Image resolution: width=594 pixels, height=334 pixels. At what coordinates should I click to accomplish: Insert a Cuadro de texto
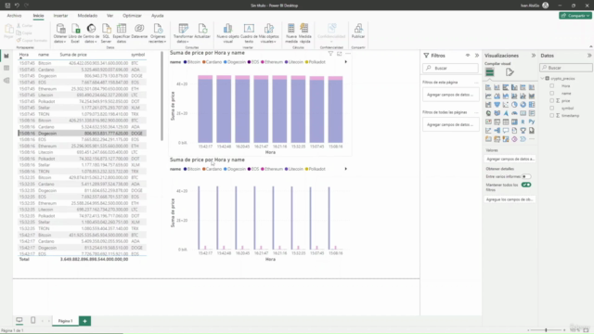[x=249, y=33]
